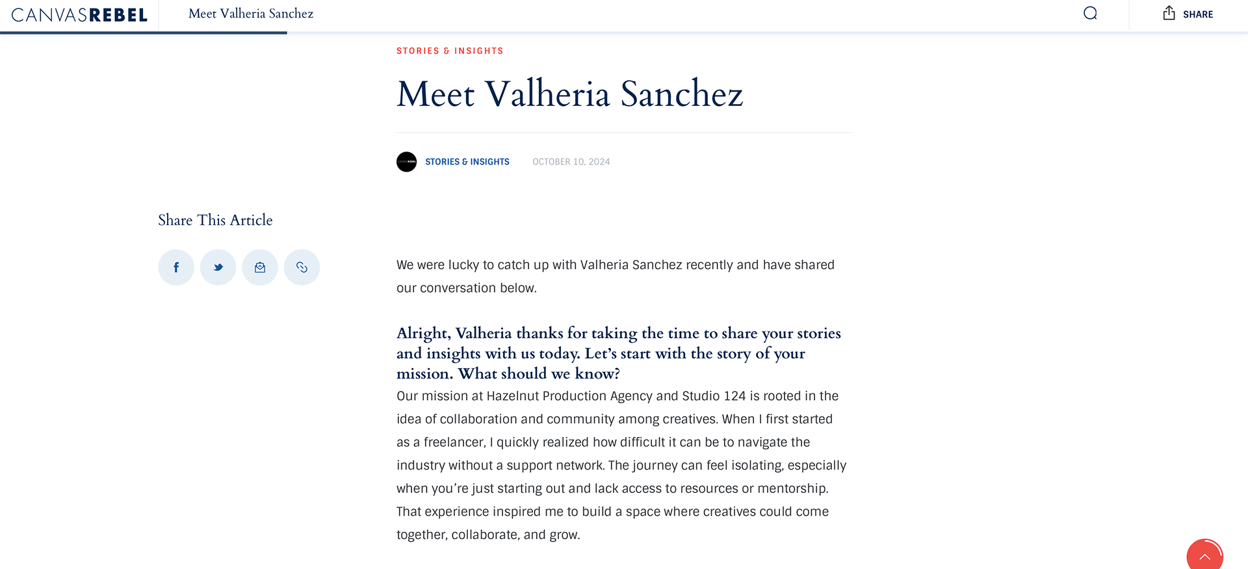Share the article on Facebook
Screen dimensions: 1248x569
pos(176,267)
